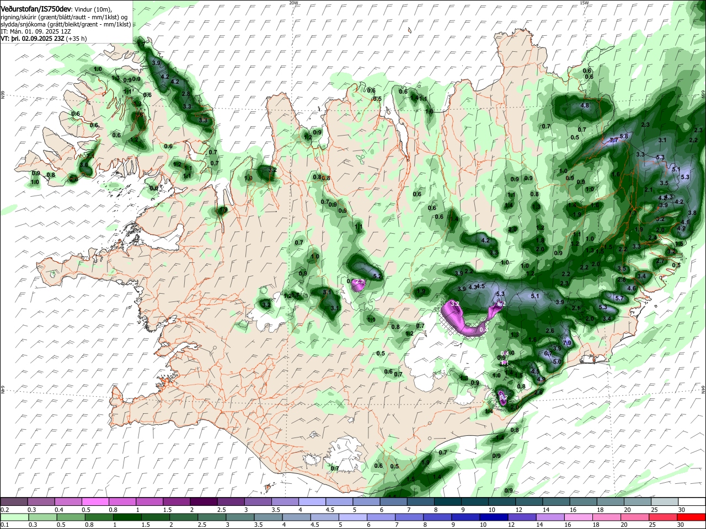Choose the violet 12–14 lower legend swatch
Image resolution: width=706 pixels, height=529 pixels.
coord(522,518)
